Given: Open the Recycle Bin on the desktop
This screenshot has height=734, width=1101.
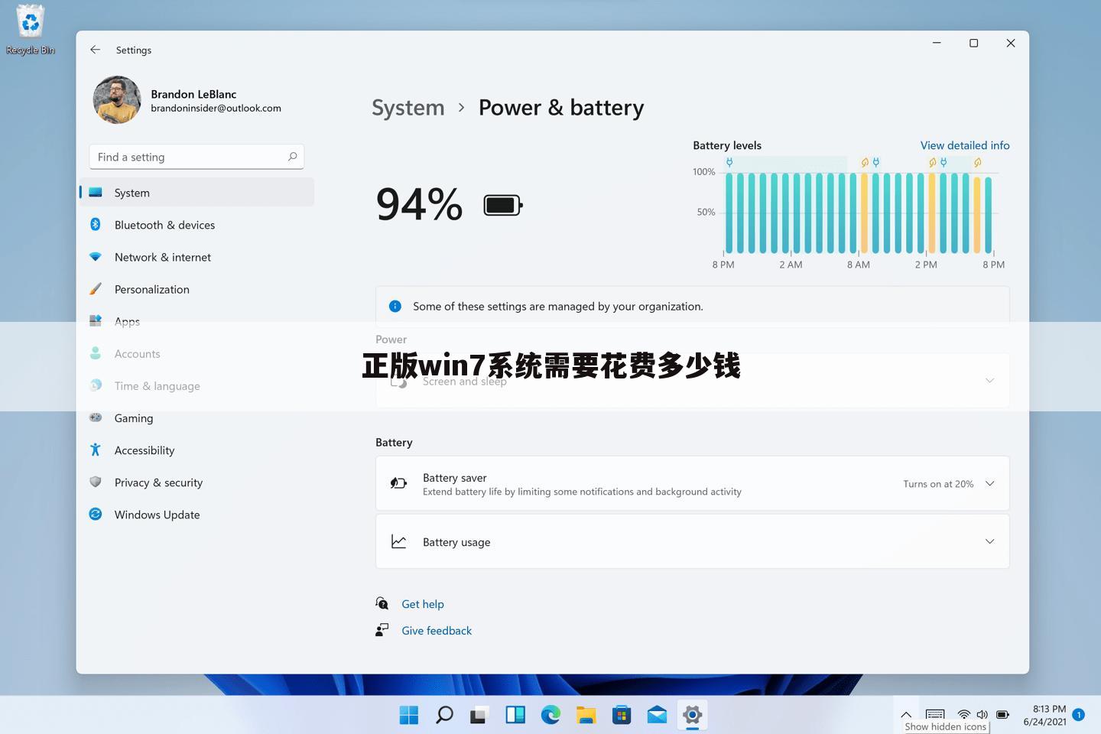Looking at the screenshot, I should point(31,30).
